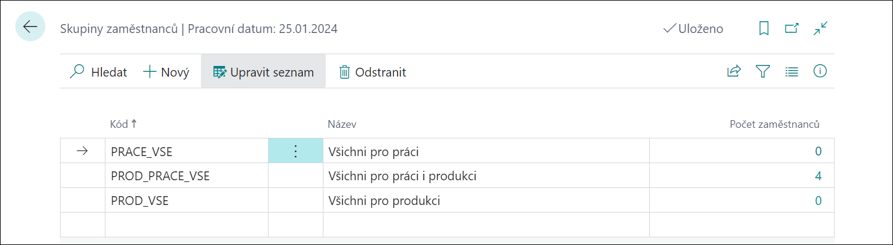Open PRACE_VSE employee count zero link
The image size is (893, 245).
click(818, 151)
